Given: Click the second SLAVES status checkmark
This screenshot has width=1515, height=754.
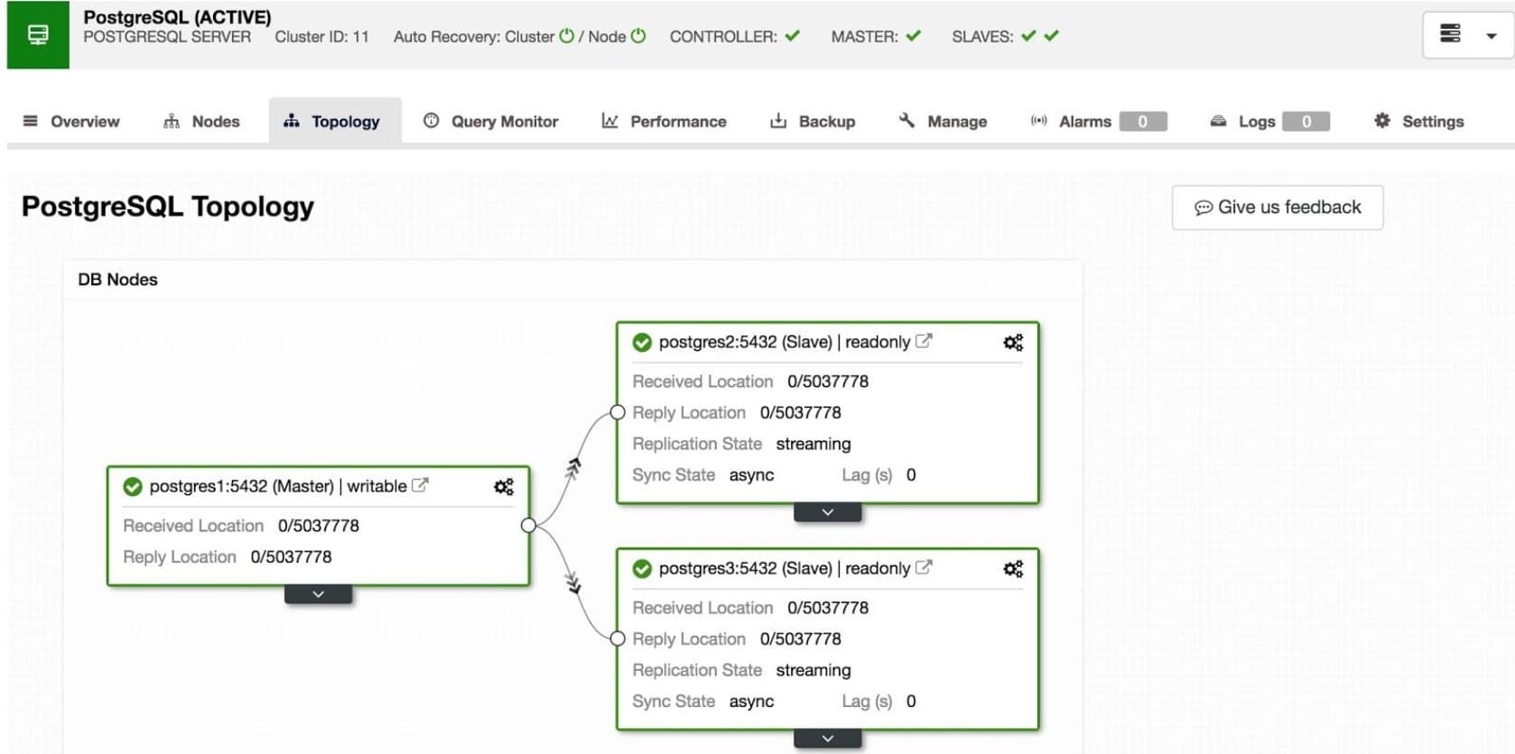Looking at the screenshot, I should tap(1051, 36).
